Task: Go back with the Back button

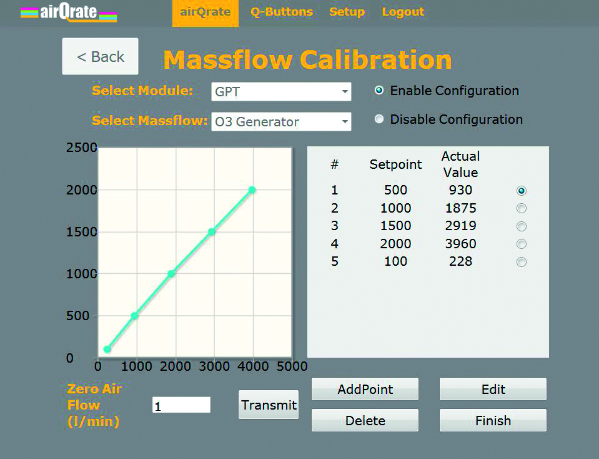Action: 100,56
